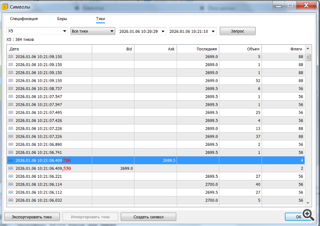The height and width of the screenshot is (226, 320).
Task: Click last price 2699.5 of row 10:21:06.221
Action: (x=212, y=176)
